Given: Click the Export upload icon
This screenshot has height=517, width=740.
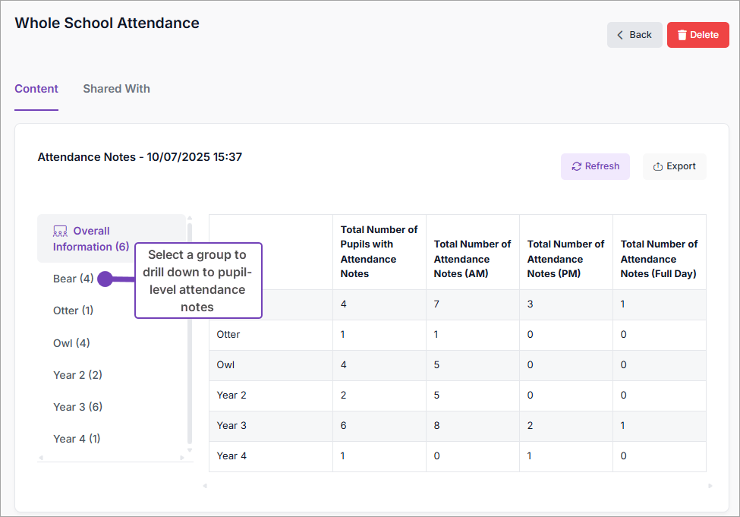Looking at the screenshot, I should 658,167.
